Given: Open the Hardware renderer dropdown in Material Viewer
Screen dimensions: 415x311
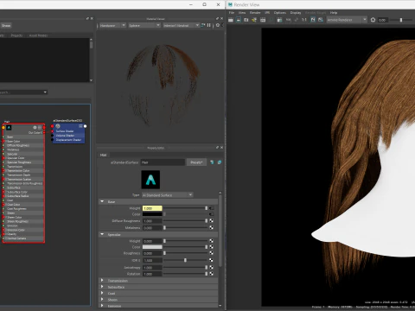Looking at the screenshot, I should tap(112, 26).
